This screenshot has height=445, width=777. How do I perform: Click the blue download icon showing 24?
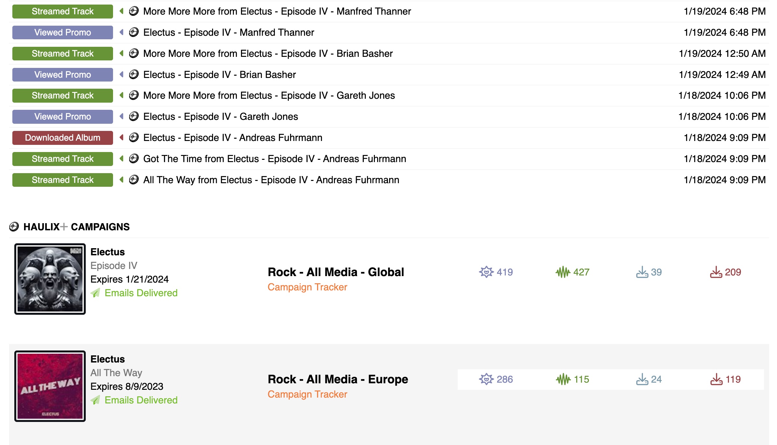(x=642, y=379)
